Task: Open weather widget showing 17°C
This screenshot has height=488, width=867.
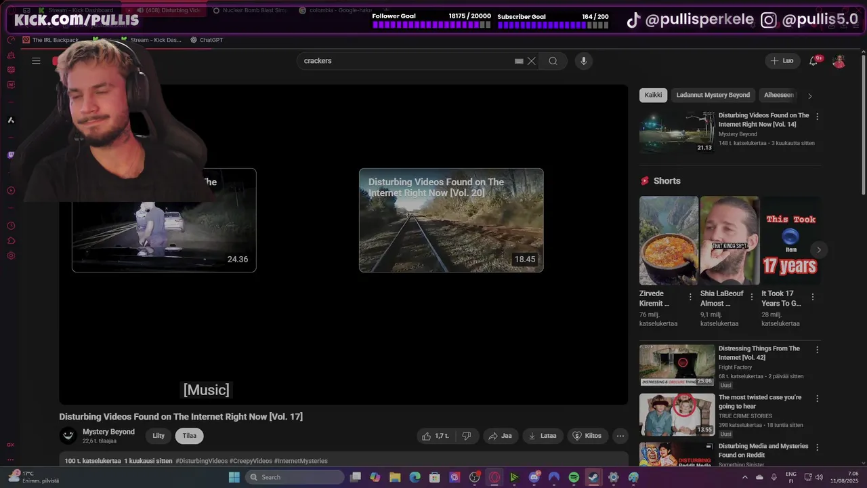Action: tap(34, 477)
